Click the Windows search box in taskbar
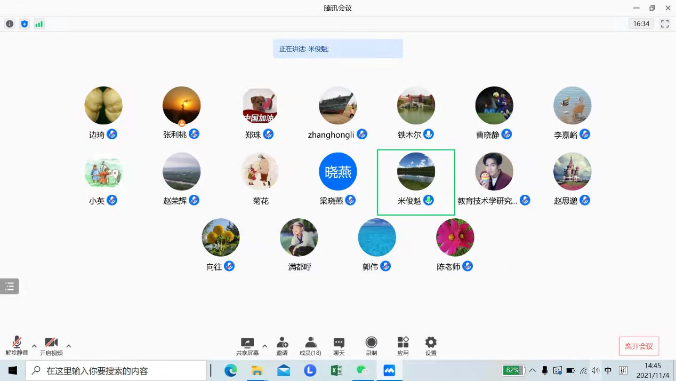The image size is (676, 381). pos(116,370)
